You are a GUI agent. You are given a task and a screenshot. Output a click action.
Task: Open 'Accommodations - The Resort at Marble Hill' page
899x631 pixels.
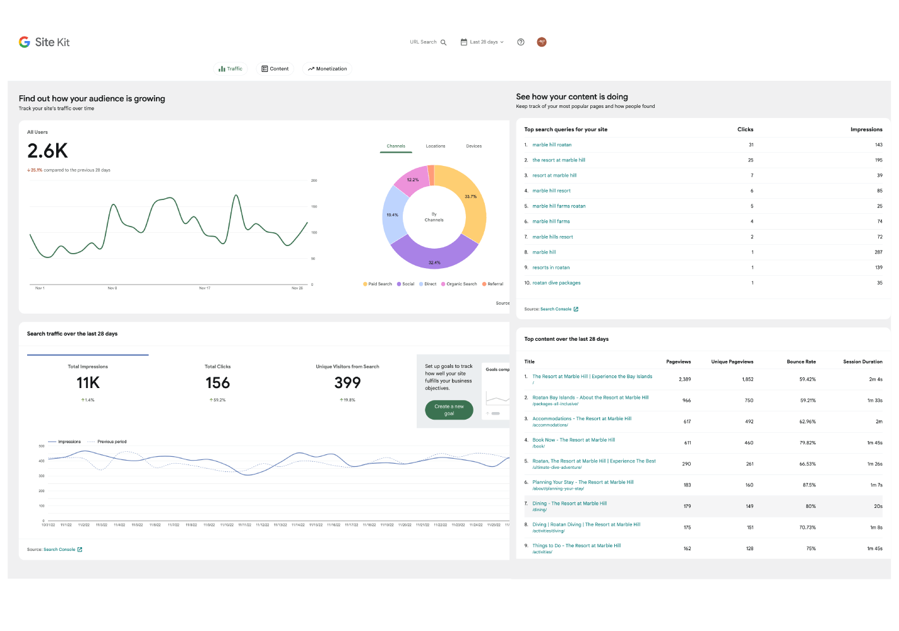point(582,418)
